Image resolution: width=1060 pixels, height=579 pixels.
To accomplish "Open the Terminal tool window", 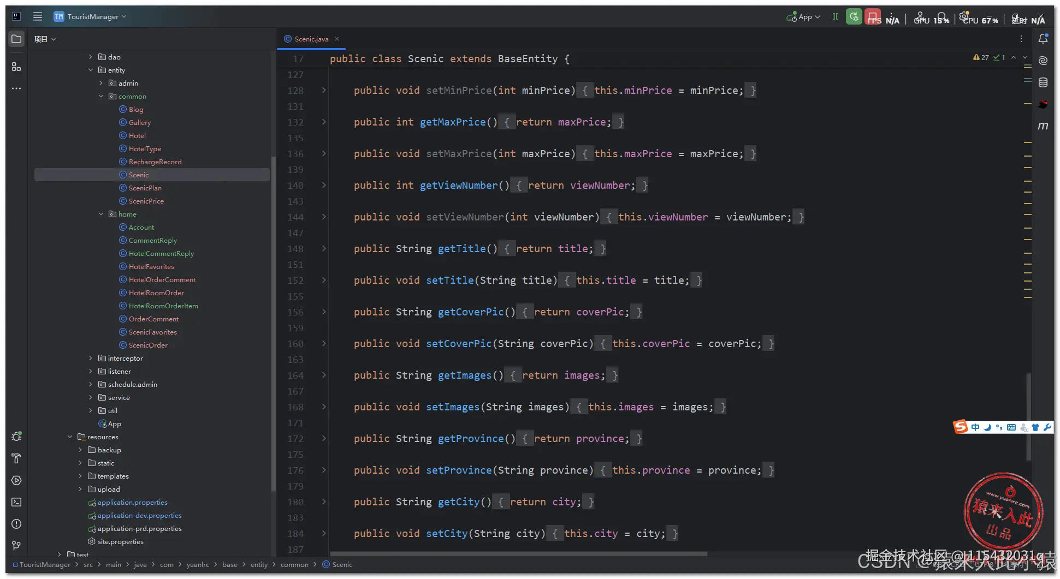I will pyautogui.click(x=16, y=502).
